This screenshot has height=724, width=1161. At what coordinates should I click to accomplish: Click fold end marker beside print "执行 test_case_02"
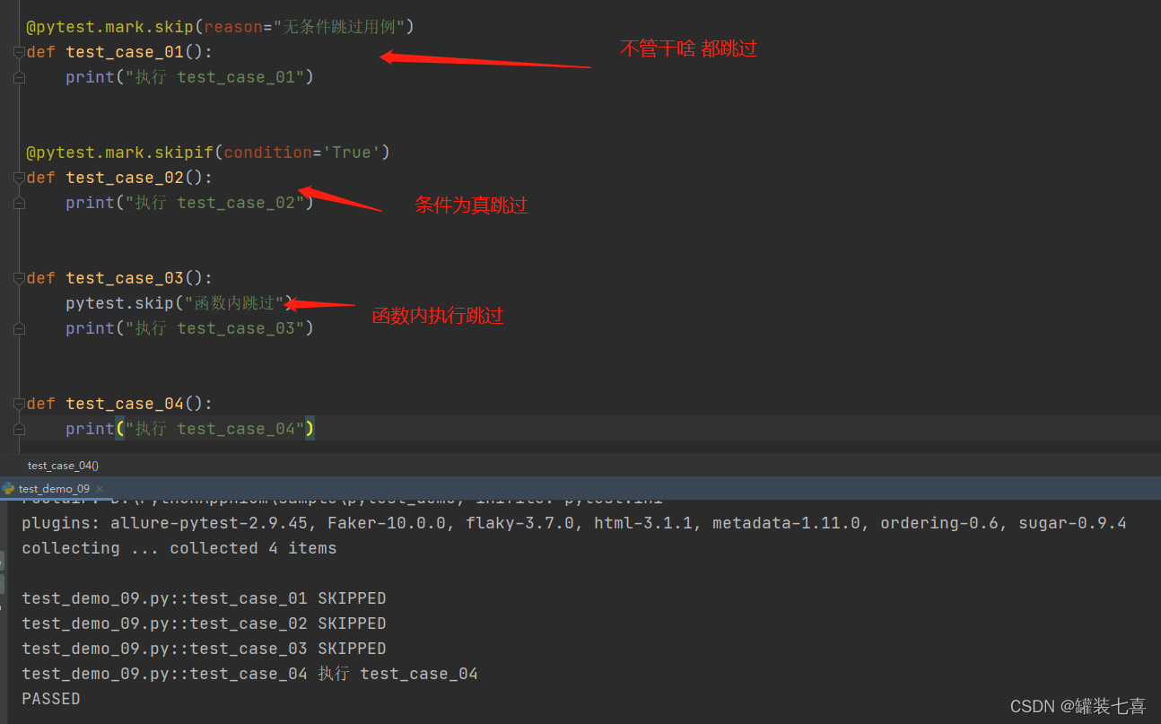click(x=19, y=204)
